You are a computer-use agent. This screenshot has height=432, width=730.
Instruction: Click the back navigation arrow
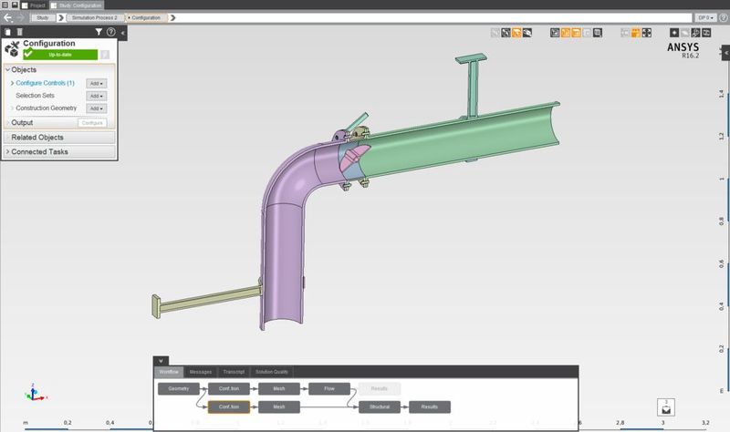click(x=8, y=17)
